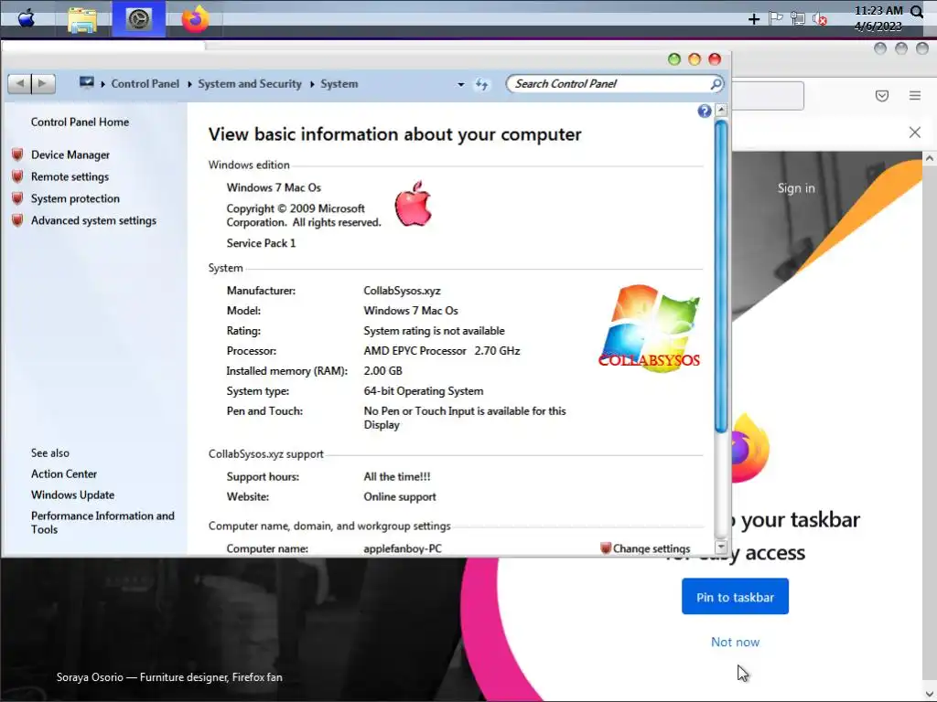
Task: Select the Control Panel breadcrumb
Action: [x=145, y=83]
